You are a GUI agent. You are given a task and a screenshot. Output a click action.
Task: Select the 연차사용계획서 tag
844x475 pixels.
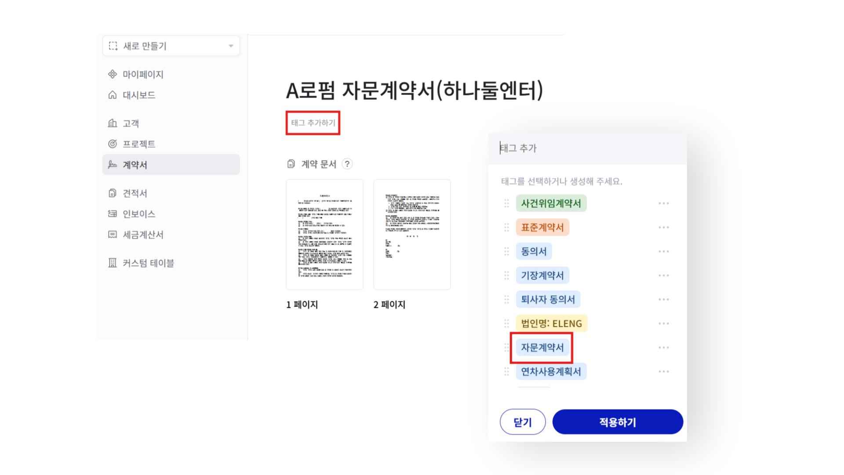click(551, 372)
